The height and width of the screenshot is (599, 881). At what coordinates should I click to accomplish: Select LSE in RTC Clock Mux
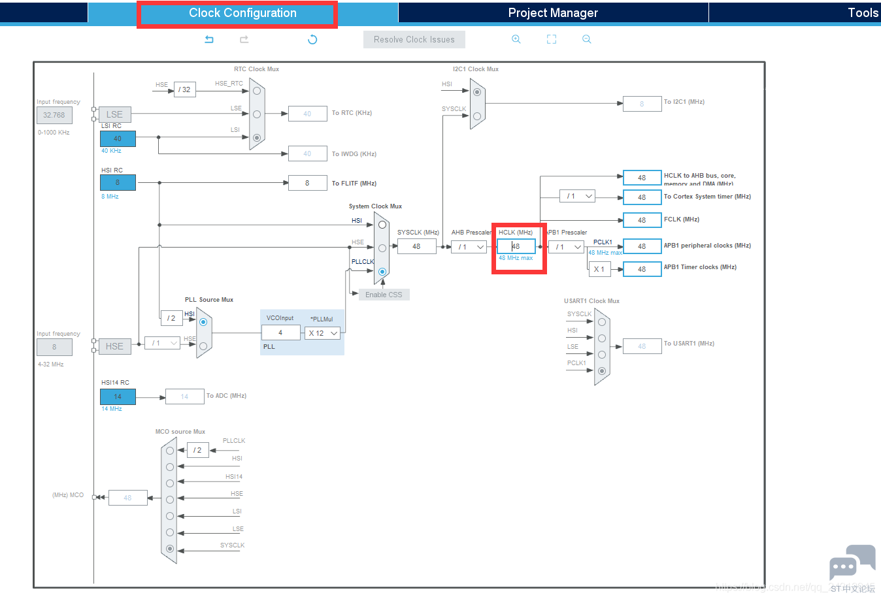[257, 114]
